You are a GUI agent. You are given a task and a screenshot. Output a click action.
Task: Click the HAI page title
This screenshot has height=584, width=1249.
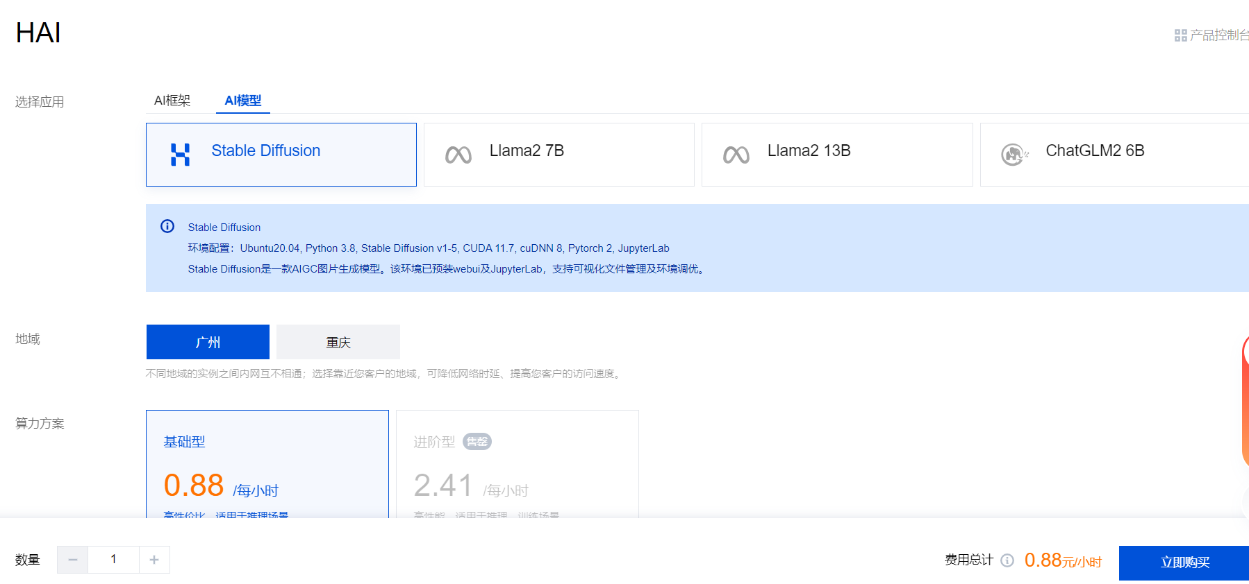coord(38,33)
